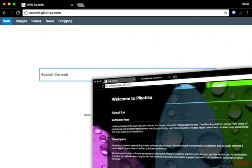Focus the Search the web field

click(128, 74)
